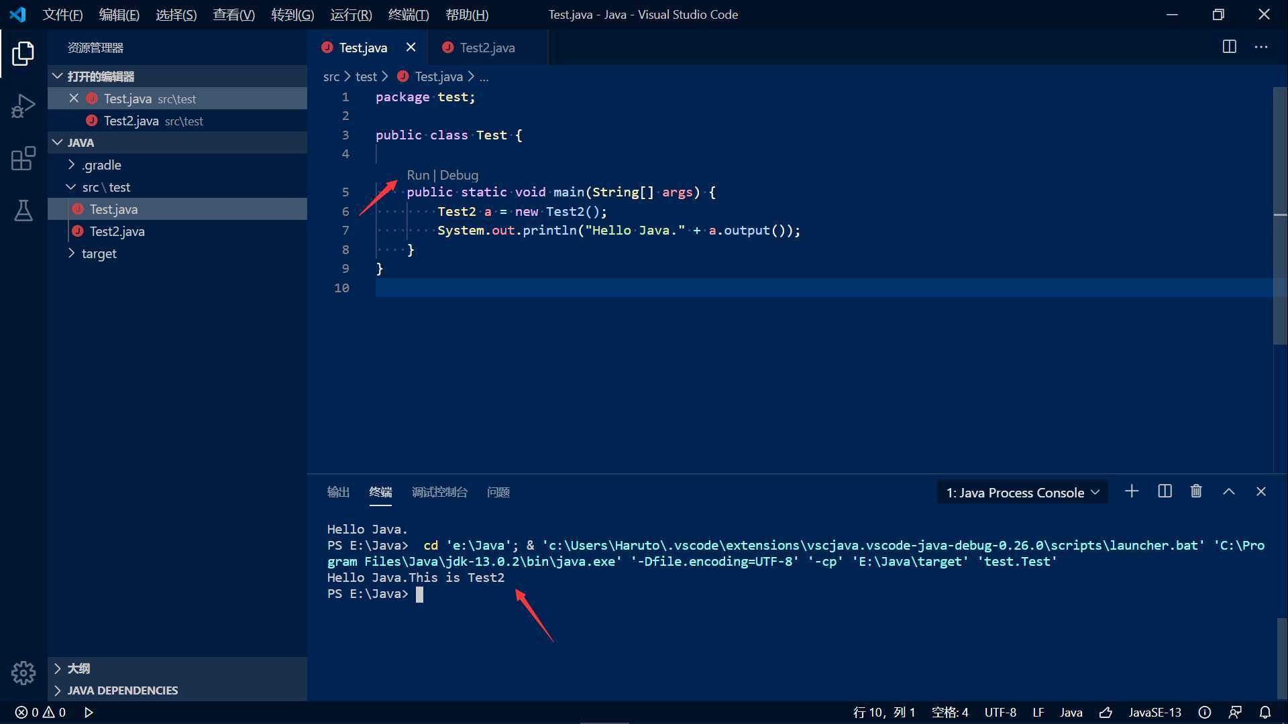Open the 编辑(E) menu
1288x724 pixels.
(x=119, y=15)
